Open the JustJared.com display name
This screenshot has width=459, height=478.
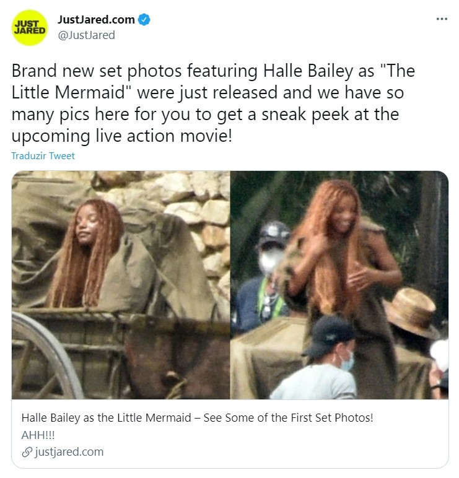(x=96, y=20)
